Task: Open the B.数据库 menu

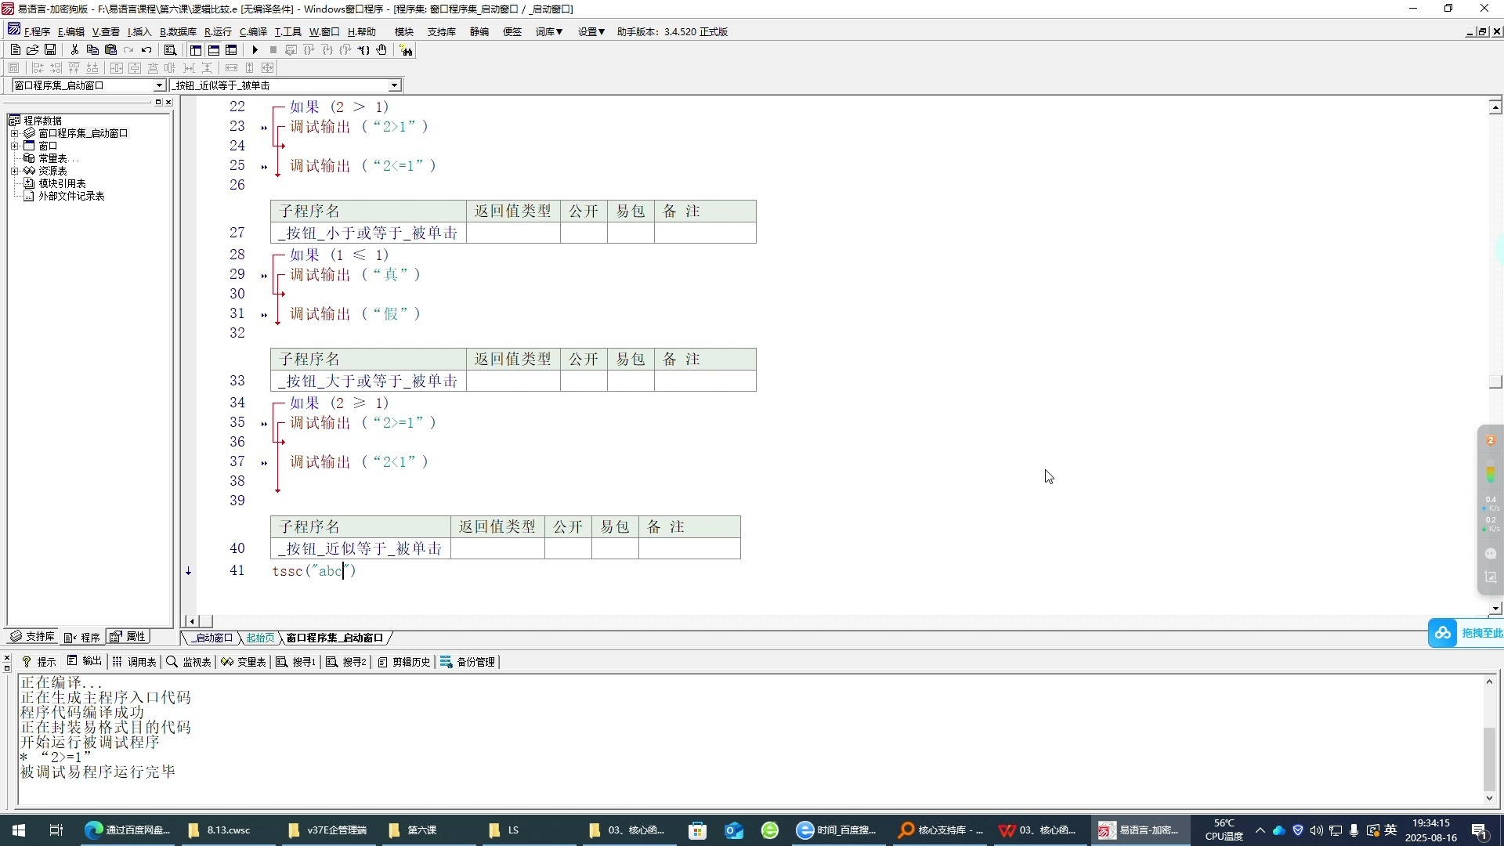Action: tap(178, 31)
